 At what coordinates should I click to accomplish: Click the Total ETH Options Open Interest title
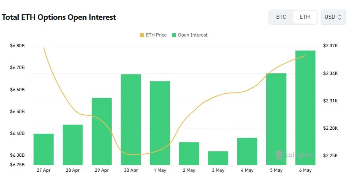pyautogui.click(x=59, y=17)
